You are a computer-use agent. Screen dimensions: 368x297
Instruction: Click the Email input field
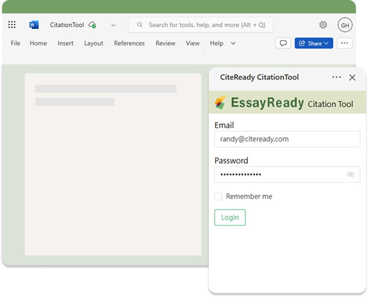click(287, 139)
